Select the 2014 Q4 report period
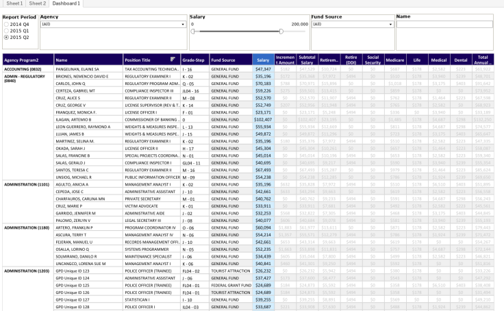The image size is (504, 311). 5,24
